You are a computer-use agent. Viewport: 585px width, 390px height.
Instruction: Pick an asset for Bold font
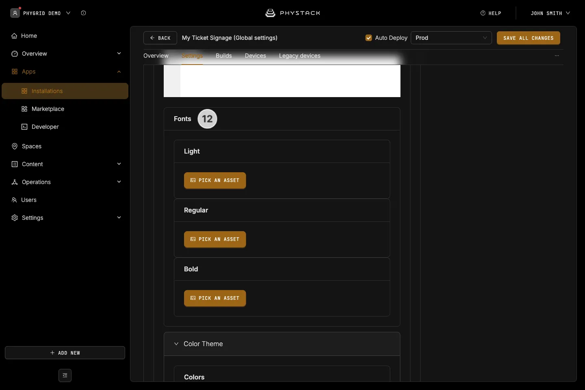coord(215,298)
